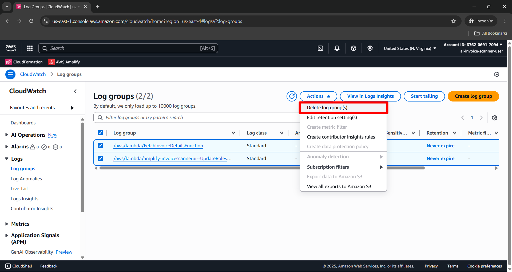512x272 pixels.
Task: Open the table preferences gear icon
Action: (495, 117)
